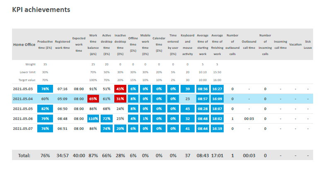Click the Weight row label
This screenshot has height=170, width=333.
(31, 65)
